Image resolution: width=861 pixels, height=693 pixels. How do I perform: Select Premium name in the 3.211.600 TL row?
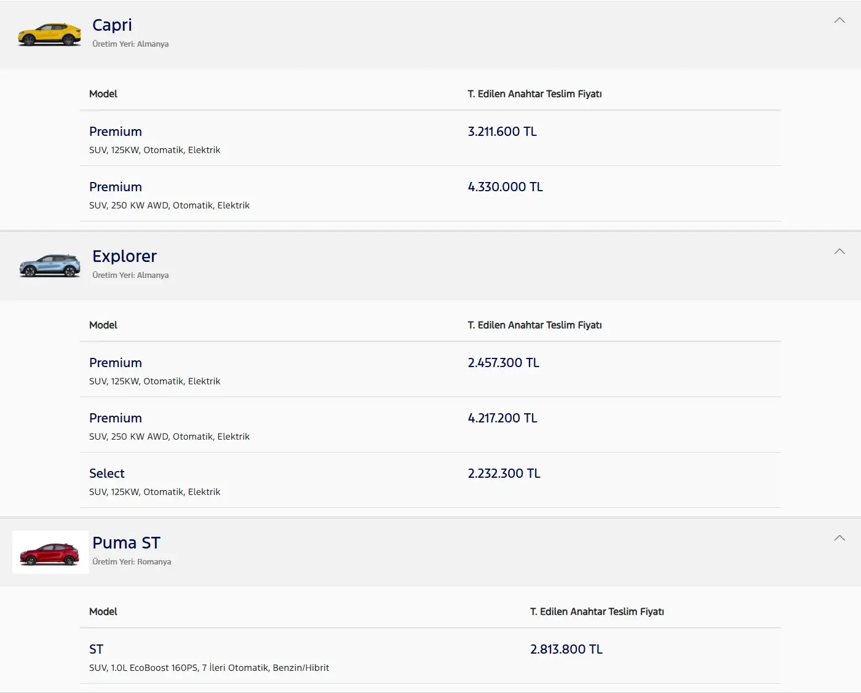coord(116,132)
